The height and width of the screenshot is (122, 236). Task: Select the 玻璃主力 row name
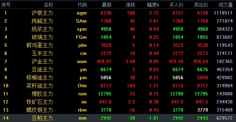tap(42, 37)
